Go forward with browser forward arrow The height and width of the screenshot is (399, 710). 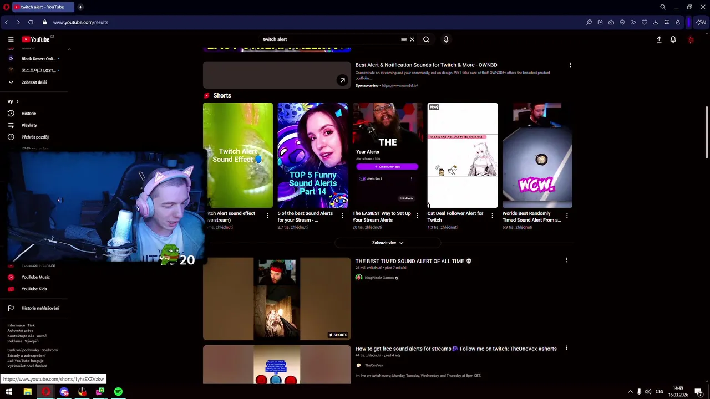coord(18,22)
